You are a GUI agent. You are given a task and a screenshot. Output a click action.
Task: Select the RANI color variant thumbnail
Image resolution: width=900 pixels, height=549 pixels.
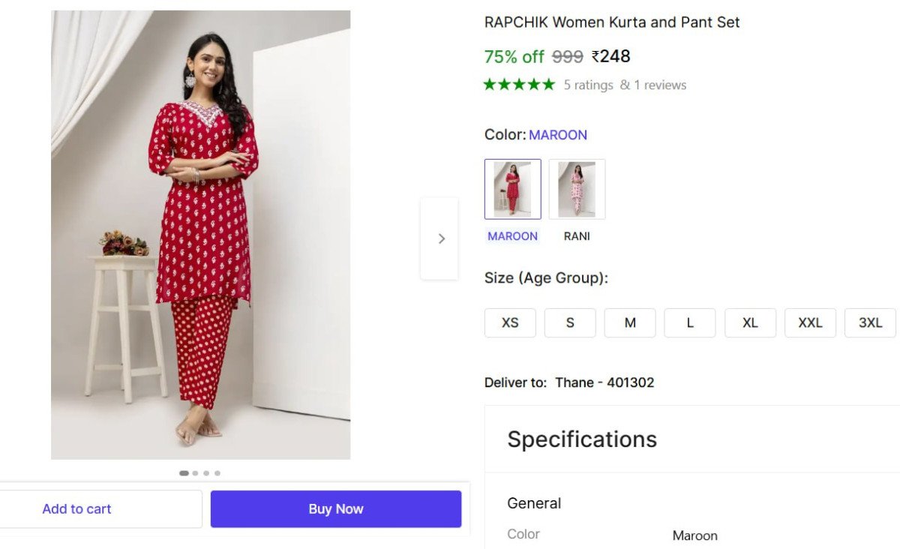577,188
